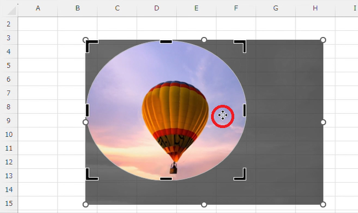Click the bottom-right corner crop handle
The image size is (358, 213).
240,174
